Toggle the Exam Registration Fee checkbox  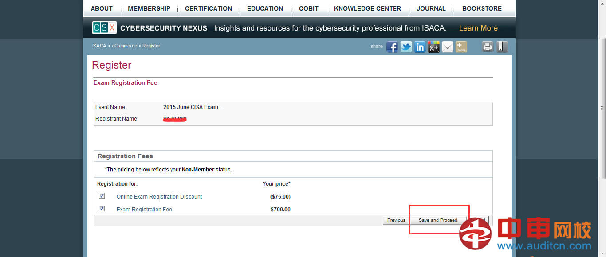click(102, 209)
